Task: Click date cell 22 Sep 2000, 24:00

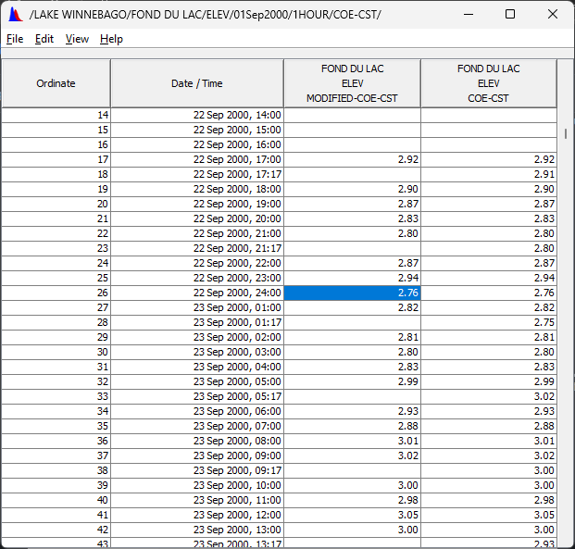Action: (197, 293)
